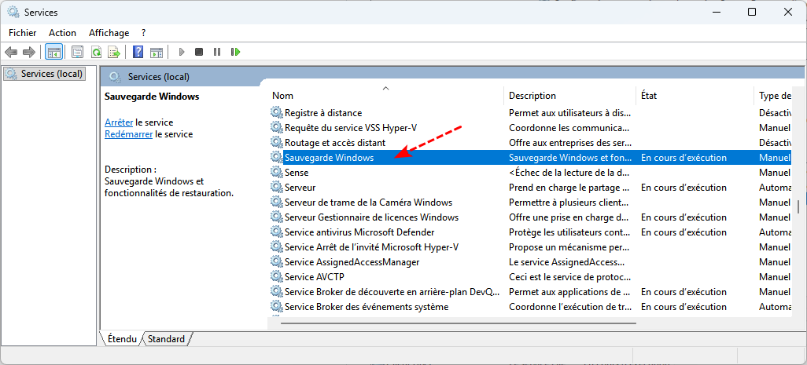This screenshot has width=807, height=365.
Task: Click gear icon of Service Broker de découverte
Action: tap(277, 291)
